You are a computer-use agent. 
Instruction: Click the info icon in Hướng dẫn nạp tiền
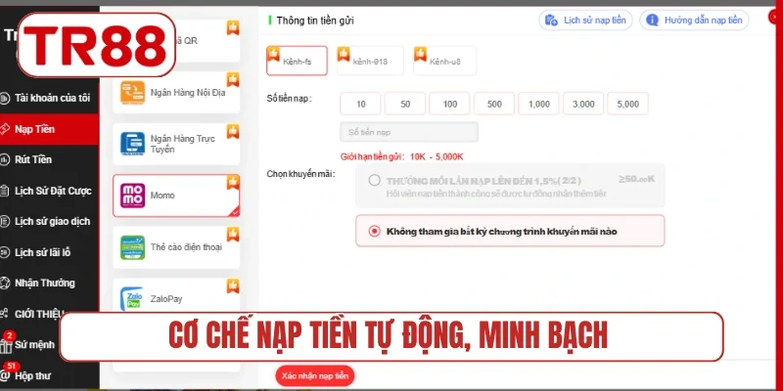(x=652, y=21)
